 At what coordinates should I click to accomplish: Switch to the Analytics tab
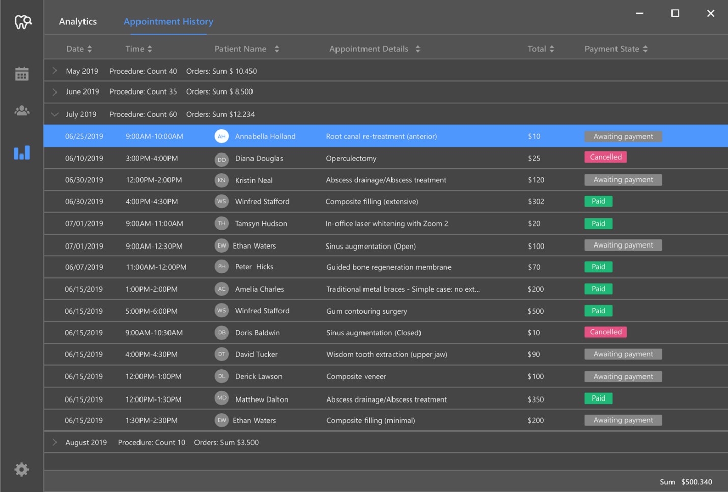(77, 22)
